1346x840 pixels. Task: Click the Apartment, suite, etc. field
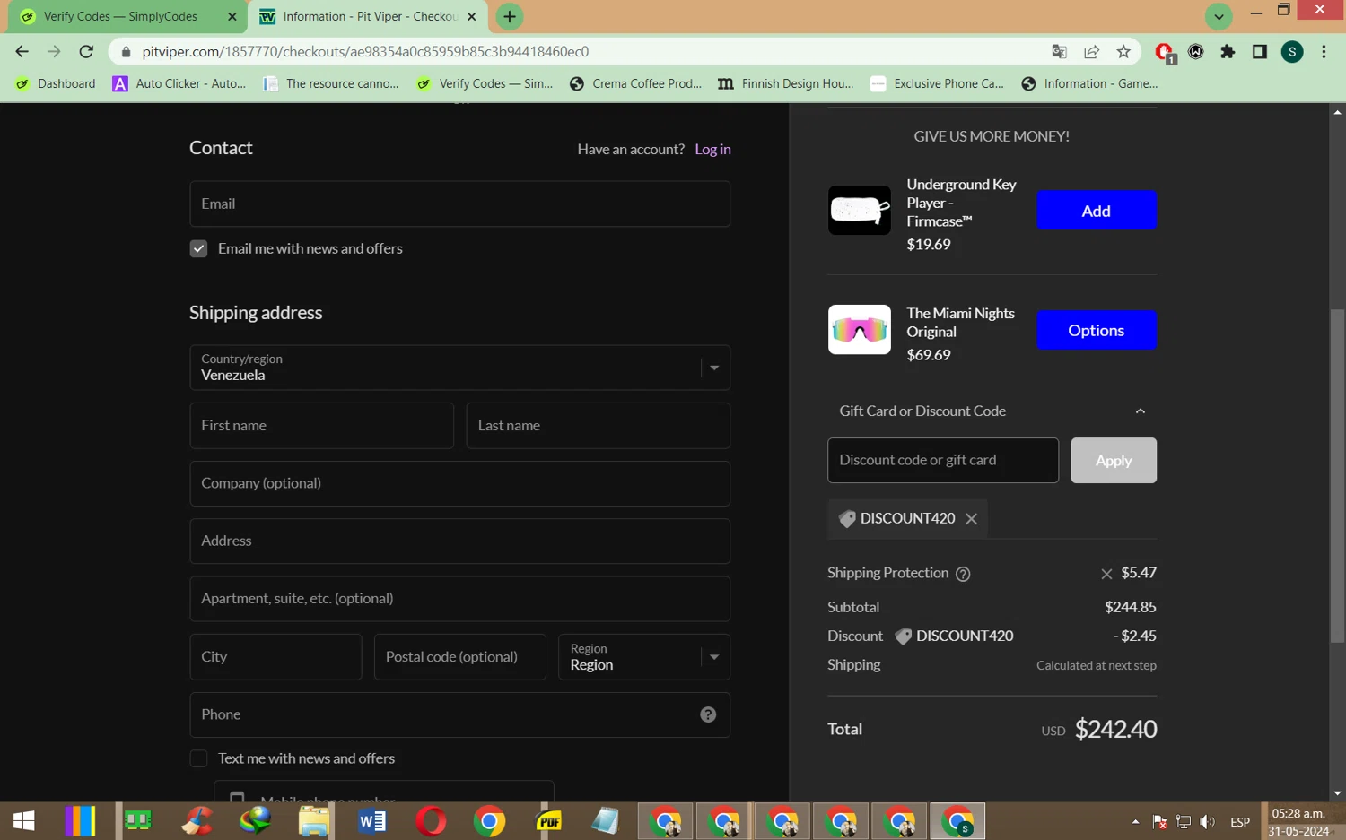(x=459, y=599)
